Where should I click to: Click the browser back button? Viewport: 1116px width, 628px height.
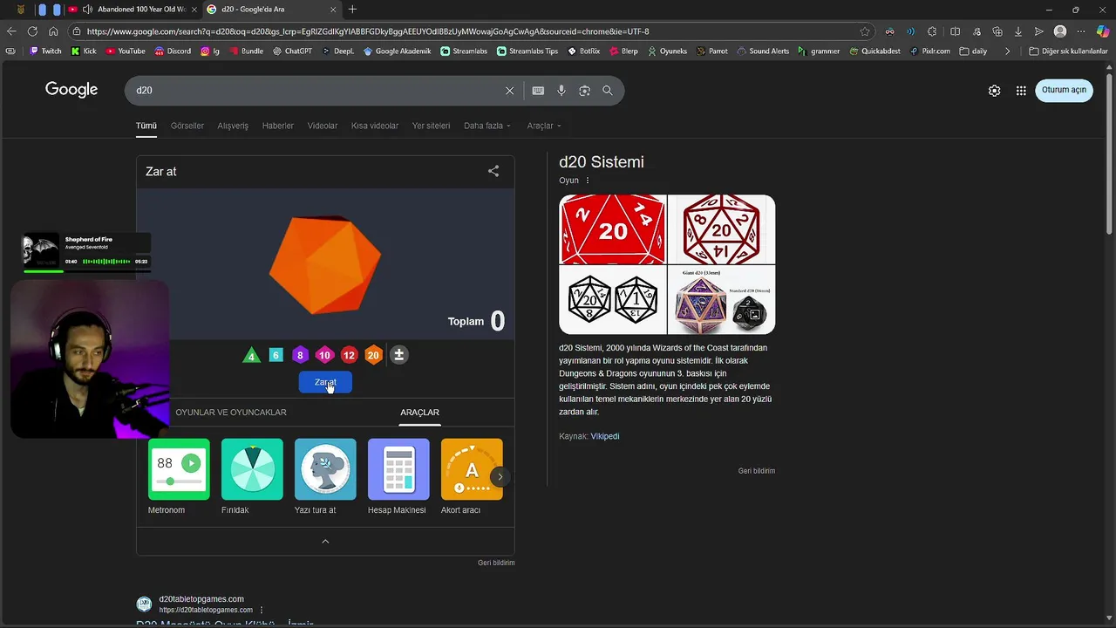11,31
